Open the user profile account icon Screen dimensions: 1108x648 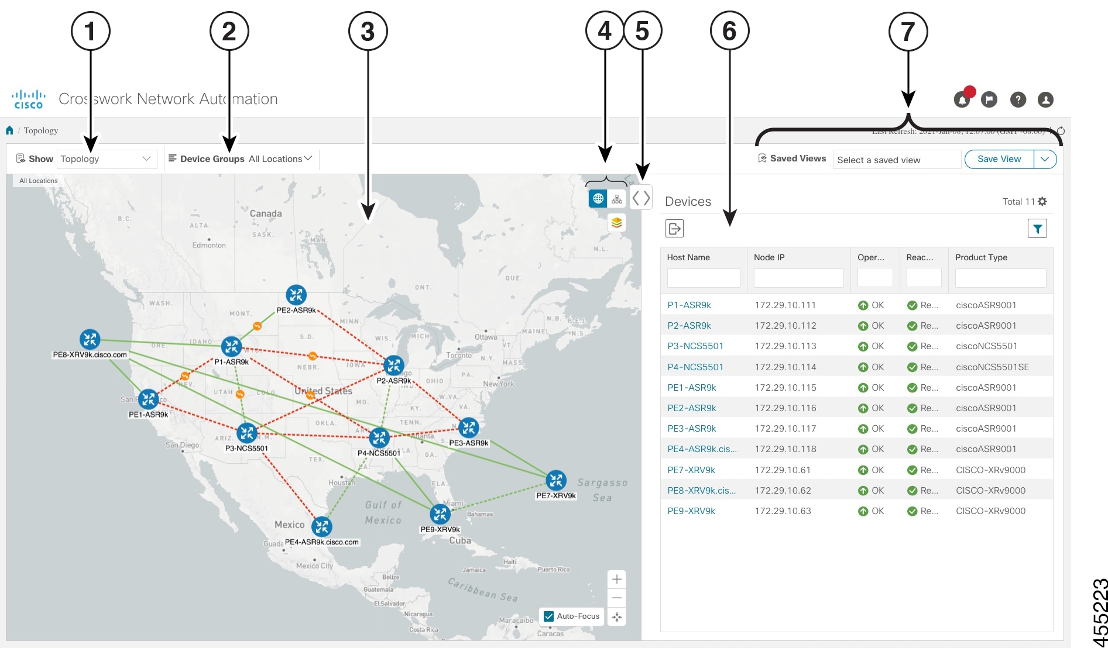tap(1045, 99)
